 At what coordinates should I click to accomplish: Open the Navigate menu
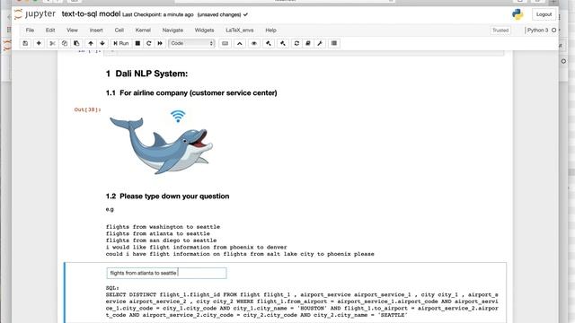coord(172,30)
